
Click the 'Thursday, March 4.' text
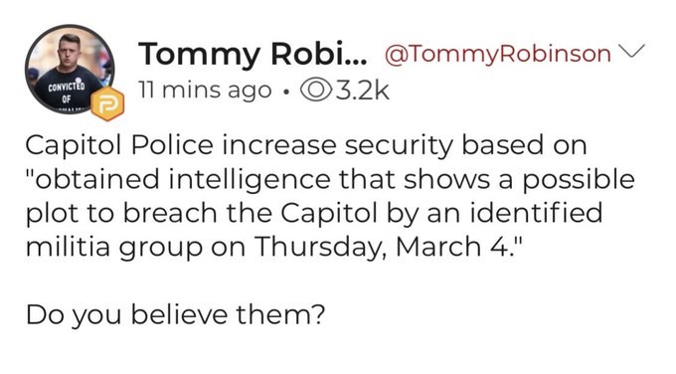388,247
